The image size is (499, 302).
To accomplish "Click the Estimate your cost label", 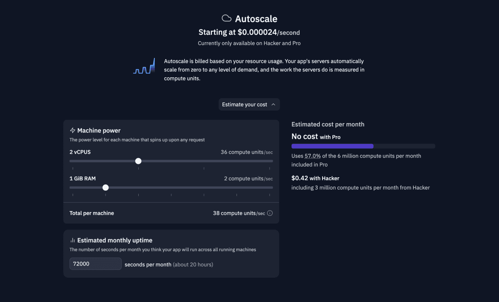I will tap(244, 105).
